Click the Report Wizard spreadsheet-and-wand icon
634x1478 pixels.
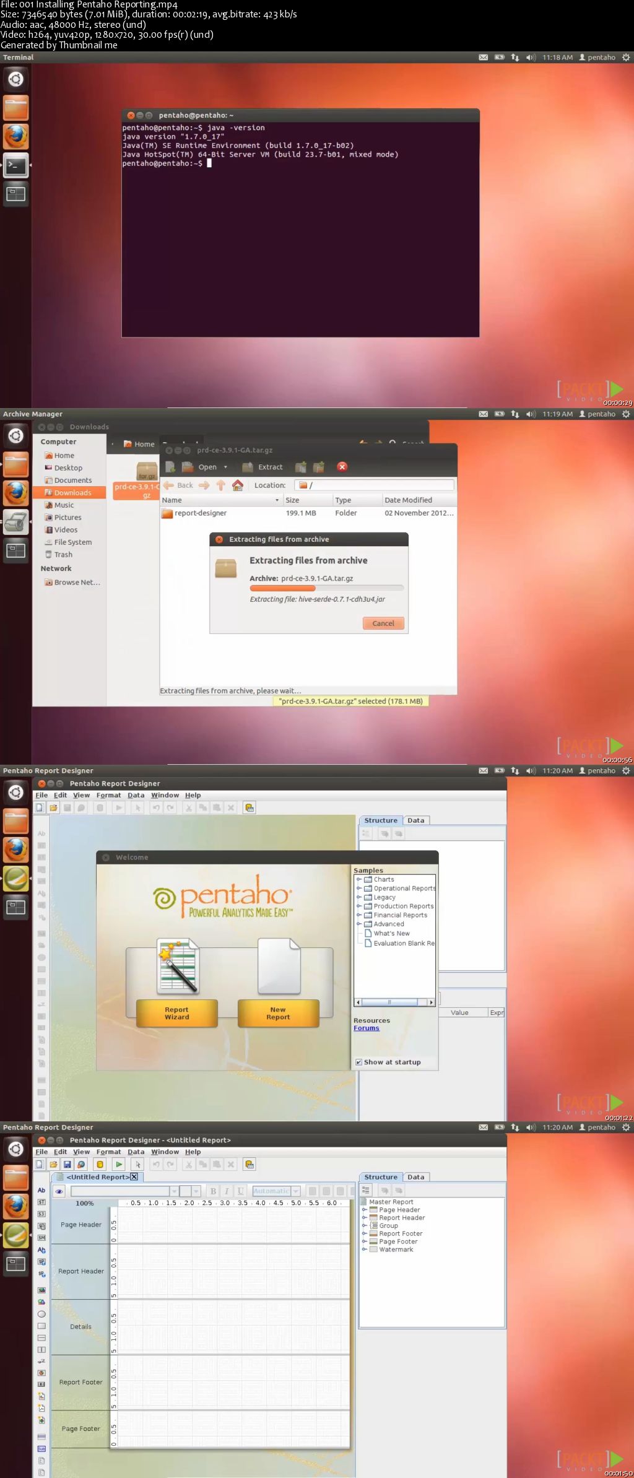(x=179, y=966)
